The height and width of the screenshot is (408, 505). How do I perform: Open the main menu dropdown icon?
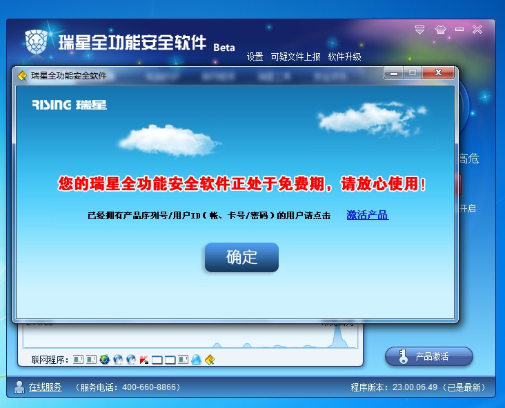[419, 30]
